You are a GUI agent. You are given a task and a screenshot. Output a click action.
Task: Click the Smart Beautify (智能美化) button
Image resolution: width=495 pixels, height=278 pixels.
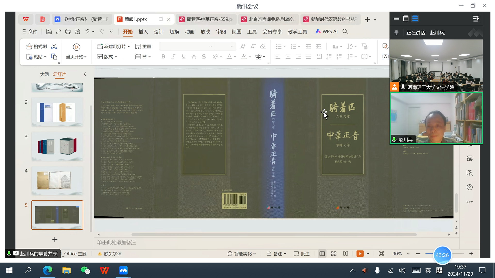[x=241, y=254]
